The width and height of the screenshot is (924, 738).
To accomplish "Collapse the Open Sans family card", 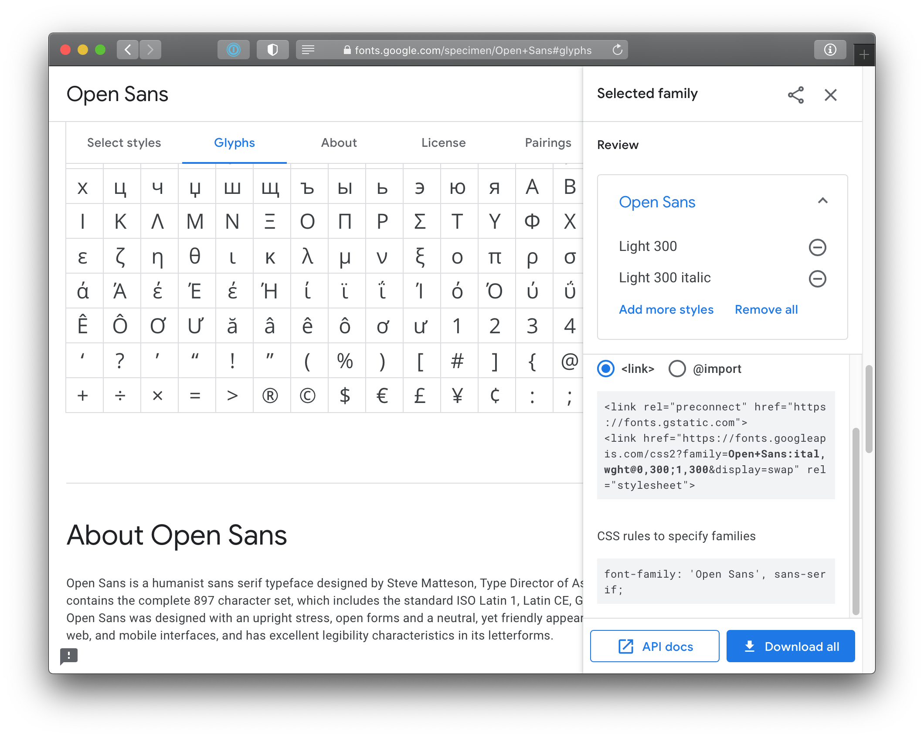I will [x=822, y=201].
